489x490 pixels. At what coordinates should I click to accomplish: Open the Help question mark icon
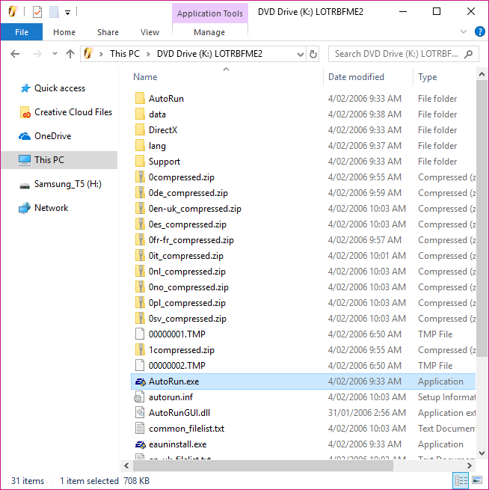click(x=479, y=31)
